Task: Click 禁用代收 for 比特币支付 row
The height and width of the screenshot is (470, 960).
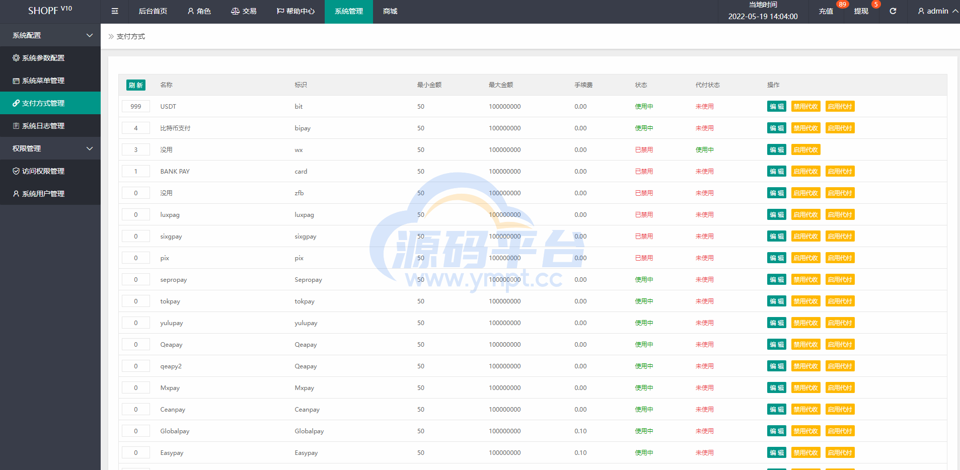Action: [806, 128]
